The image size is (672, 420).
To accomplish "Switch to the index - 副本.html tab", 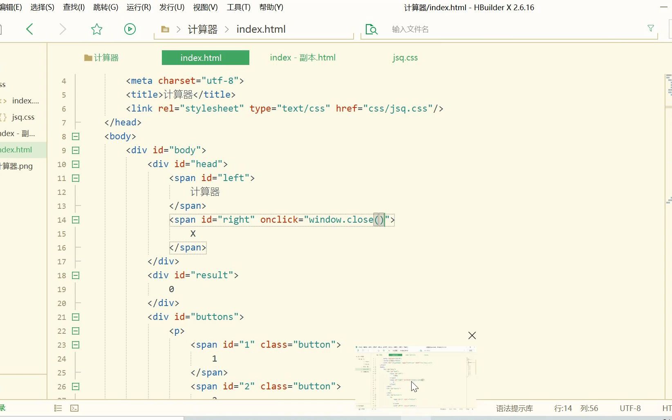I will coord(302,58).
